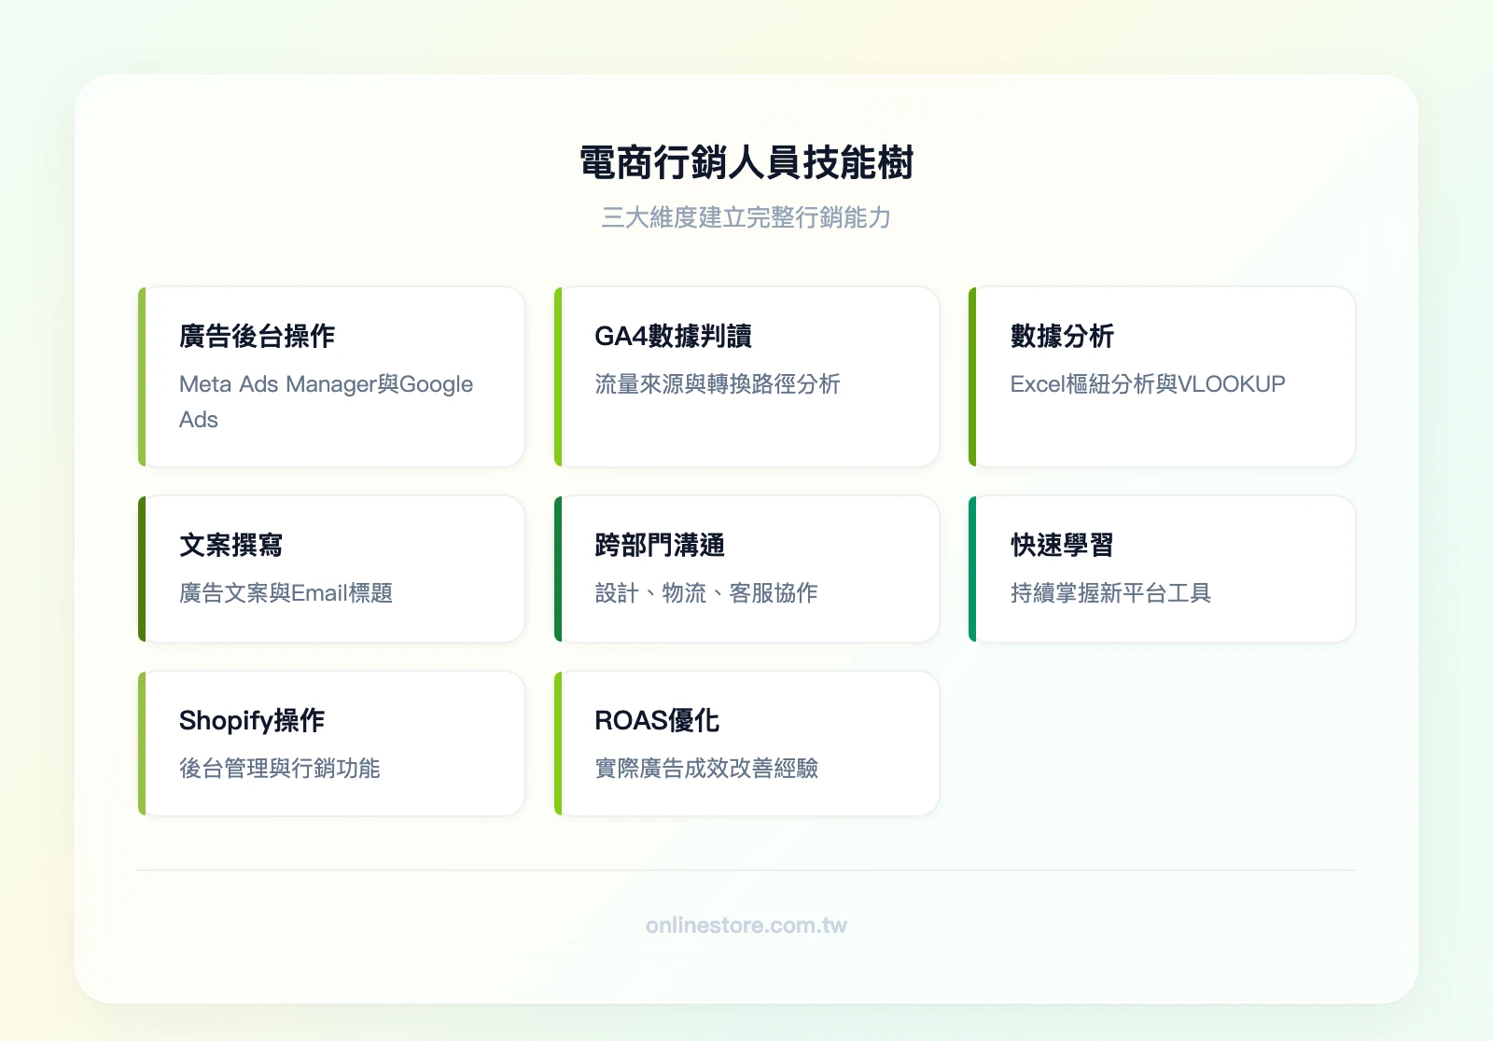Viewport: 1493px width, 1041px height.
Task: Open the 數據分析 card
Action: tap(1162, 376)
